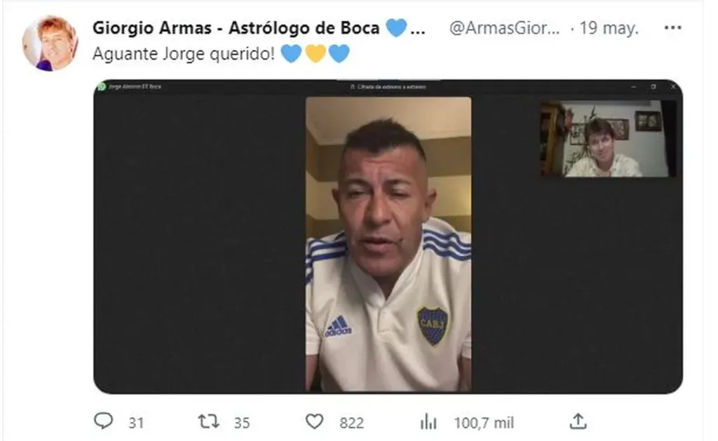The image size is (718, 441).
Task: Click the 822 likes count
Action: click(352, 423)
